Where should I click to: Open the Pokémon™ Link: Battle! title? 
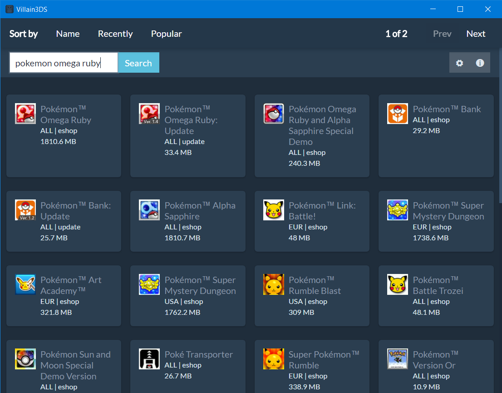click(x=322, y=211)
